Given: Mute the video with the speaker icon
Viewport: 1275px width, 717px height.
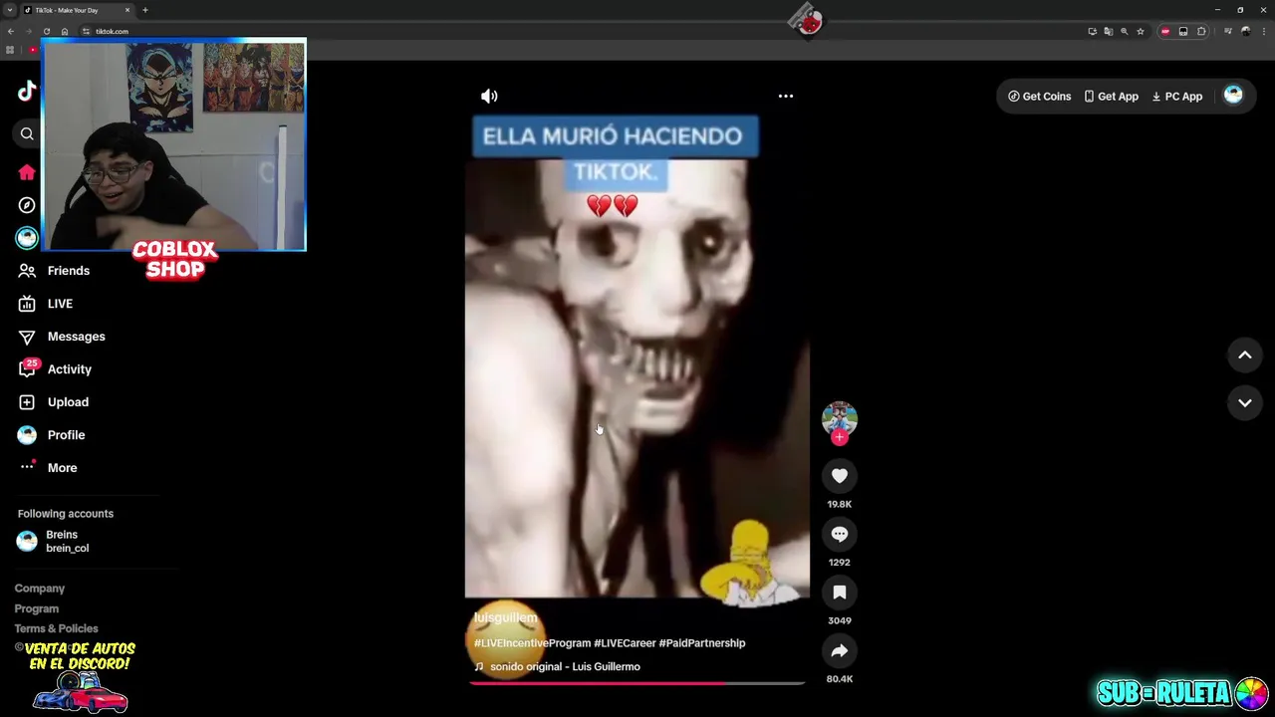Looking at the screenshot, I should [x=489, y=97].
